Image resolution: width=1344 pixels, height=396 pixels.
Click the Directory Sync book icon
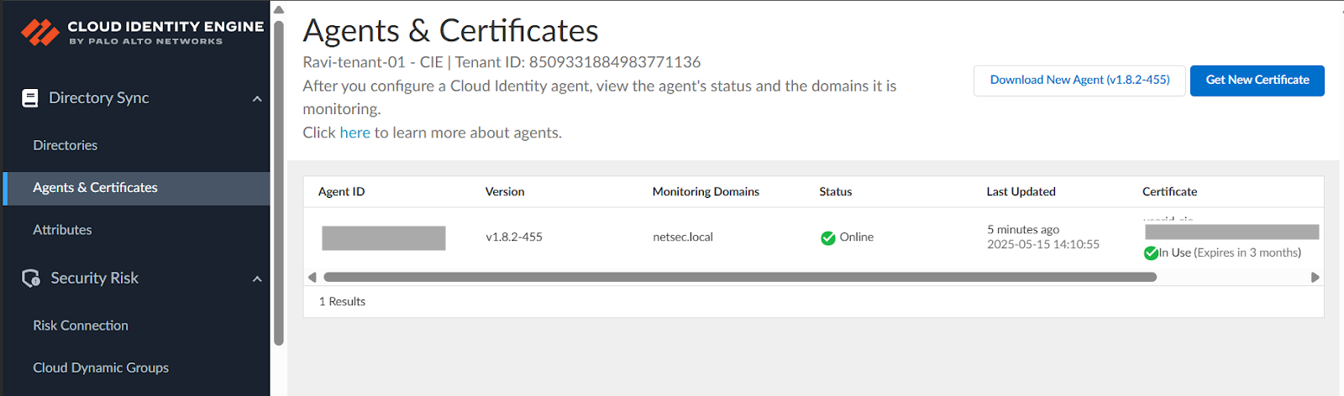pyautogui.click(x=30, y=98)
